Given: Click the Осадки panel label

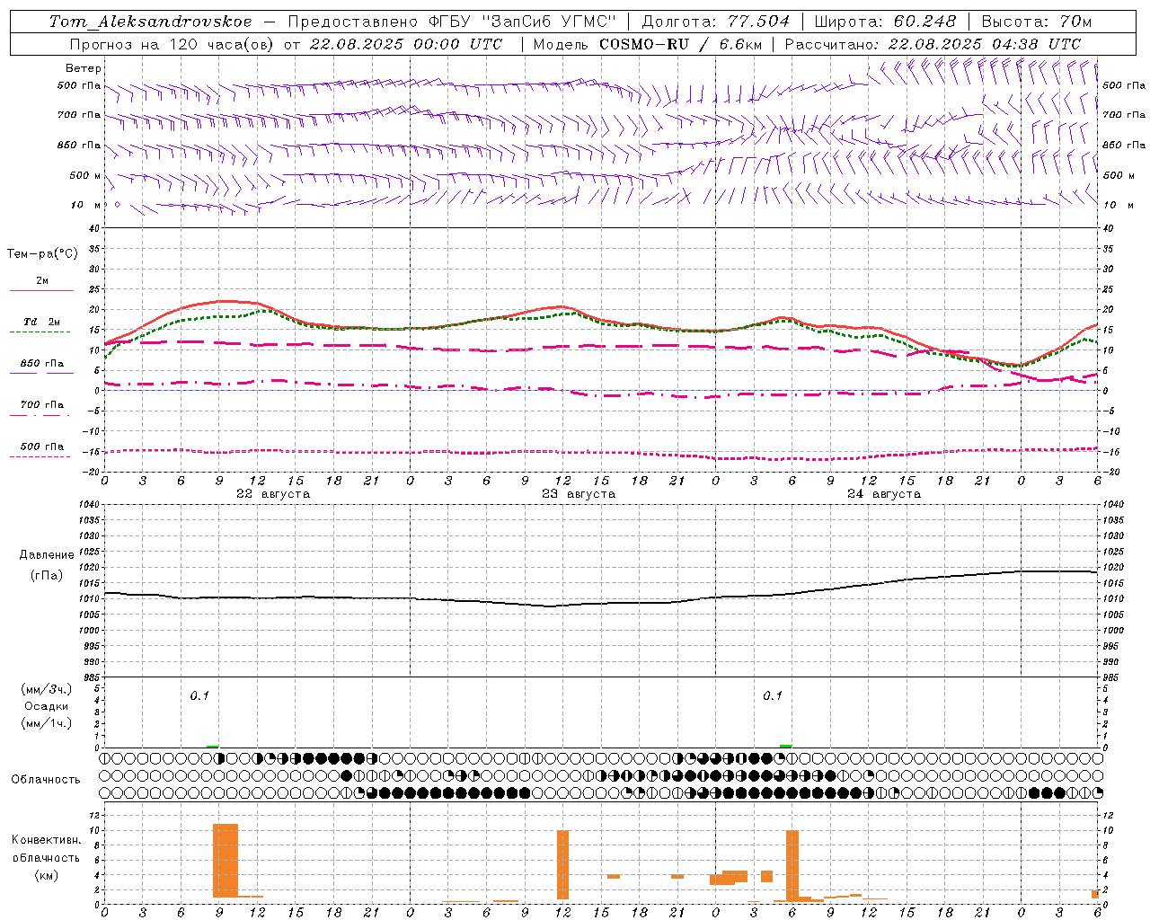Looking at the screenshot, I should pyautogui.click(x=47, y=706).
